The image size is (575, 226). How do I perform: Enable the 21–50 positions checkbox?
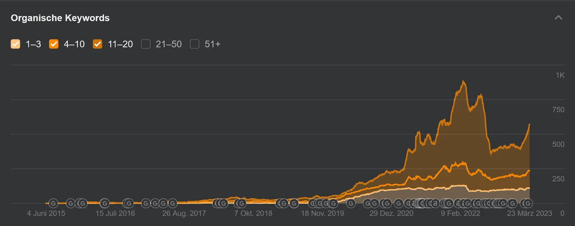146,44
